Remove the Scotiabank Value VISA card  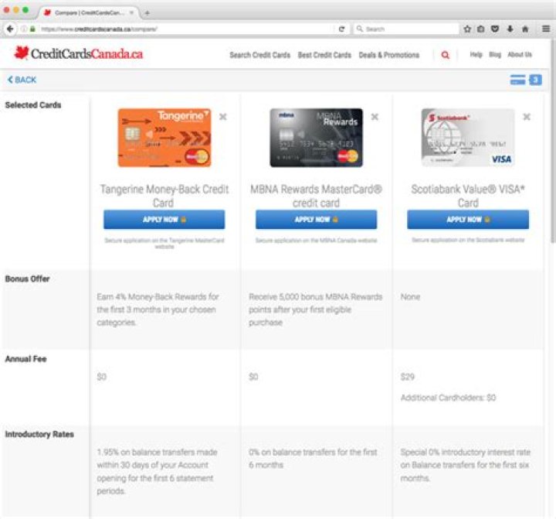tap(527, 117)
